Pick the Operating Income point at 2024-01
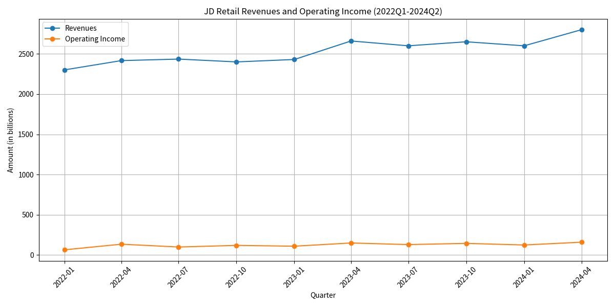 coord(524,245)
